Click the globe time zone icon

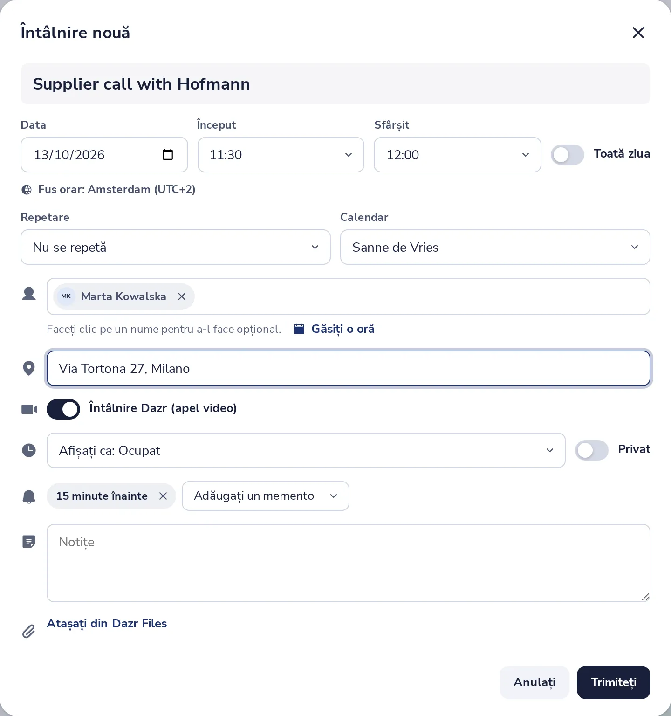[x=27, y=190]
